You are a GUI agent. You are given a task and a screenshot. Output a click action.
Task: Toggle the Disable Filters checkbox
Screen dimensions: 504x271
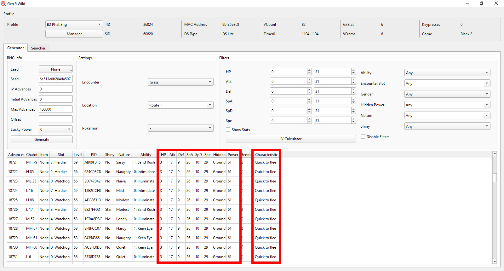[x=363, y=137]
